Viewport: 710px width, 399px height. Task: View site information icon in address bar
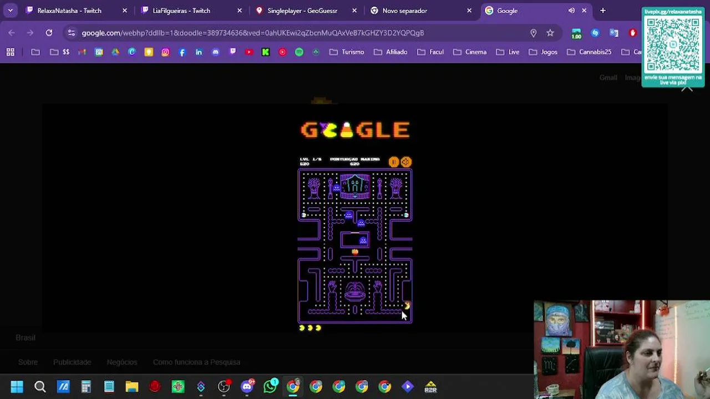tap(71, 33)
